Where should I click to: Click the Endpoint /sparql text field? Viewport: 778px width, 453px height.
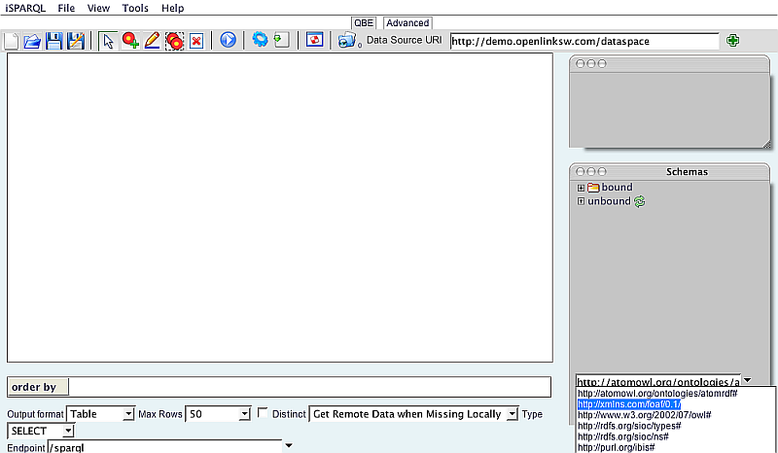164,446
